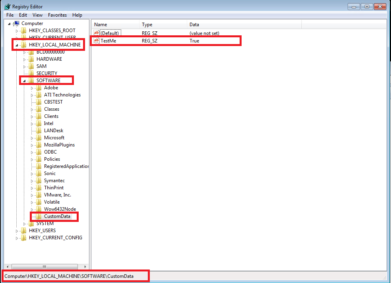The image size is (391, 283).
Task: Click the ab icon next to (Default) value
Action: tap(96, 33)
